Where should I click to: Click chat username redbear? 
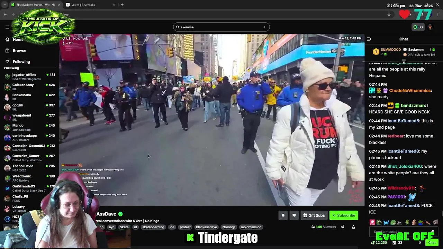tap(395, 136)
